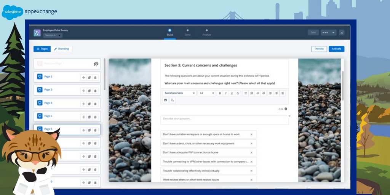Switch to the Send step
Screen dimensions: 390x195
pyautogui.click(x=187, y=33)
